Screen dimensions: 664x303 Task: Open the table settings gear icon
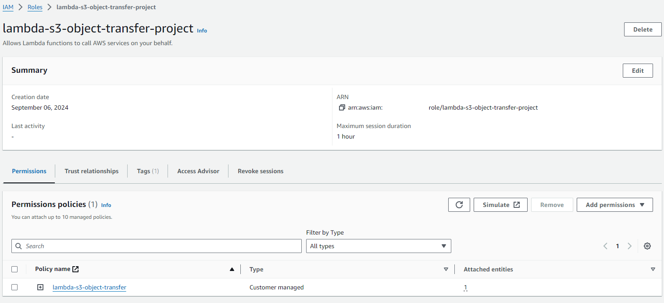[647, 246]
